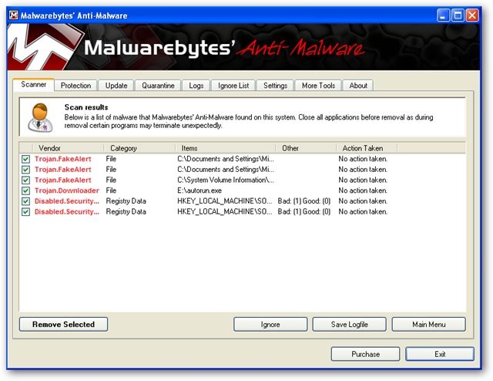The width and height of the screenshot is (493, 381).
Task: Click the second Disabled.Security... vendor name
Action: tap(67, 212)
